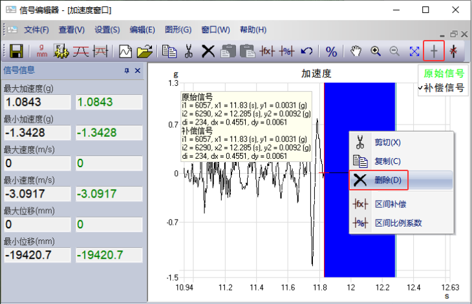The height and width of the screenshot is (304, 472).
Task: Activate the crosshair cursor tool
Action: click(x=434, y=51)
